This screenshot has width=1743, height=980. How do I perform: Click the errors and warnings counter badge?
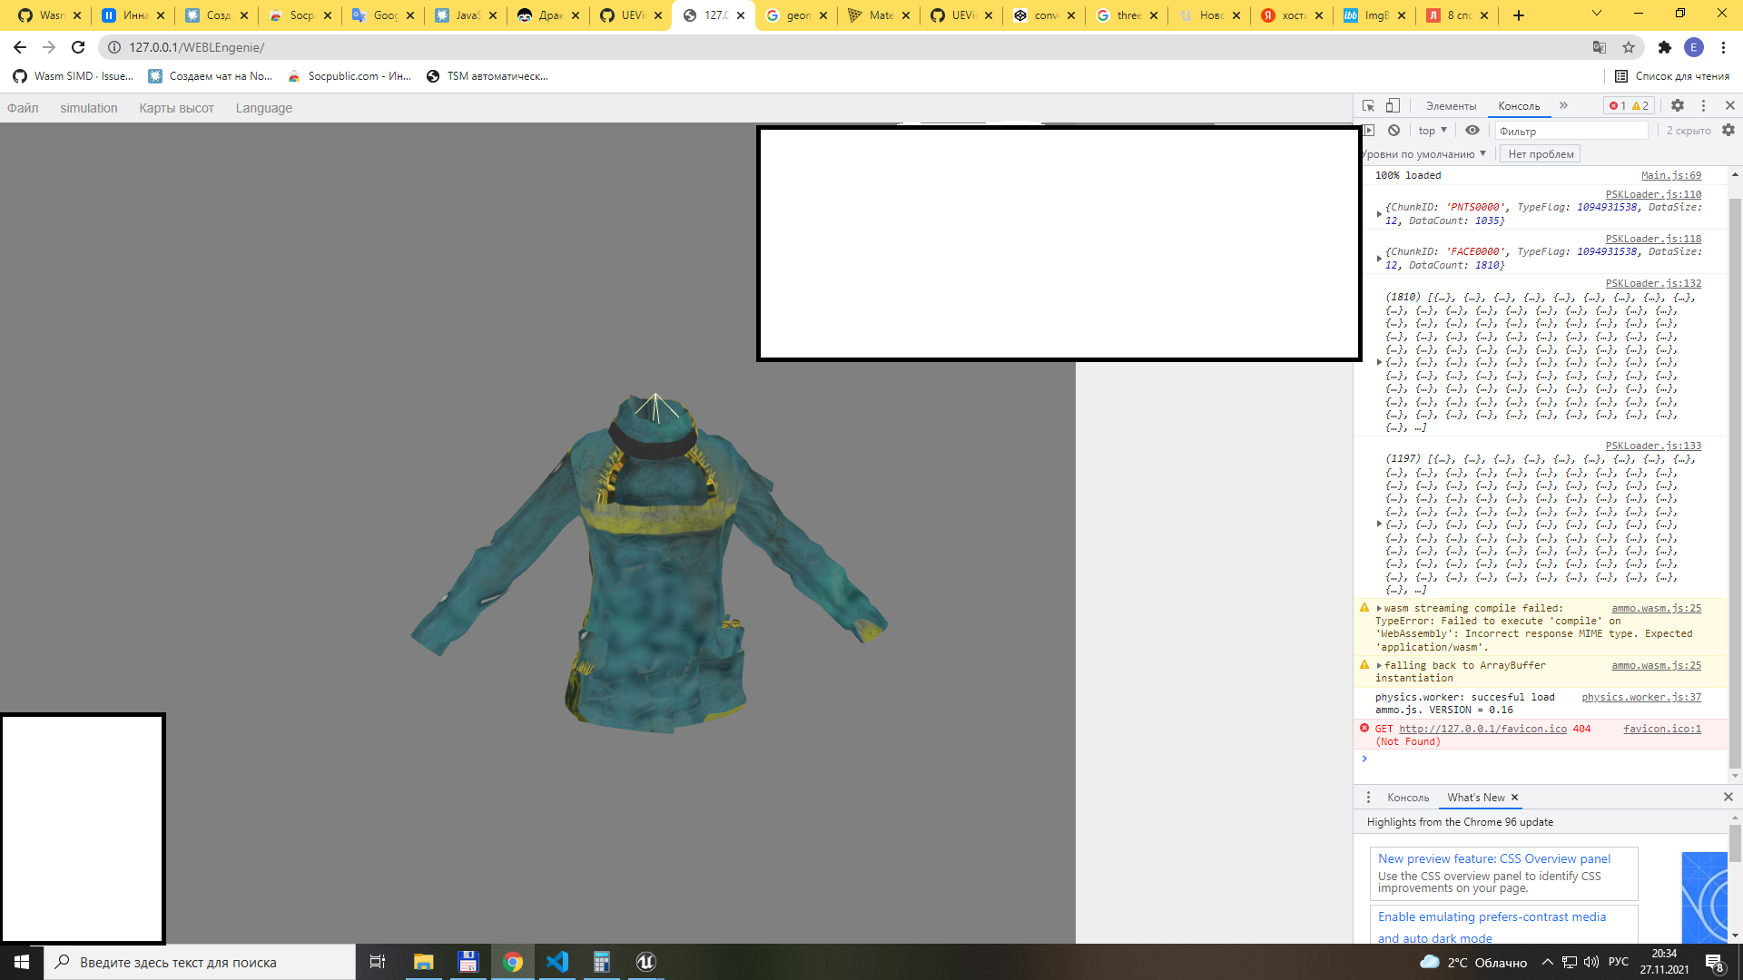[x=1629, y=105]
